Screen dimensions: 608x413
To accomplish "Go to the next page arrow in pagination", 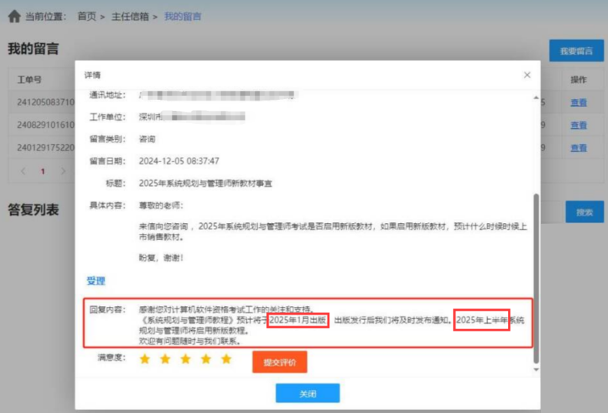I will (x=62, y=171).
